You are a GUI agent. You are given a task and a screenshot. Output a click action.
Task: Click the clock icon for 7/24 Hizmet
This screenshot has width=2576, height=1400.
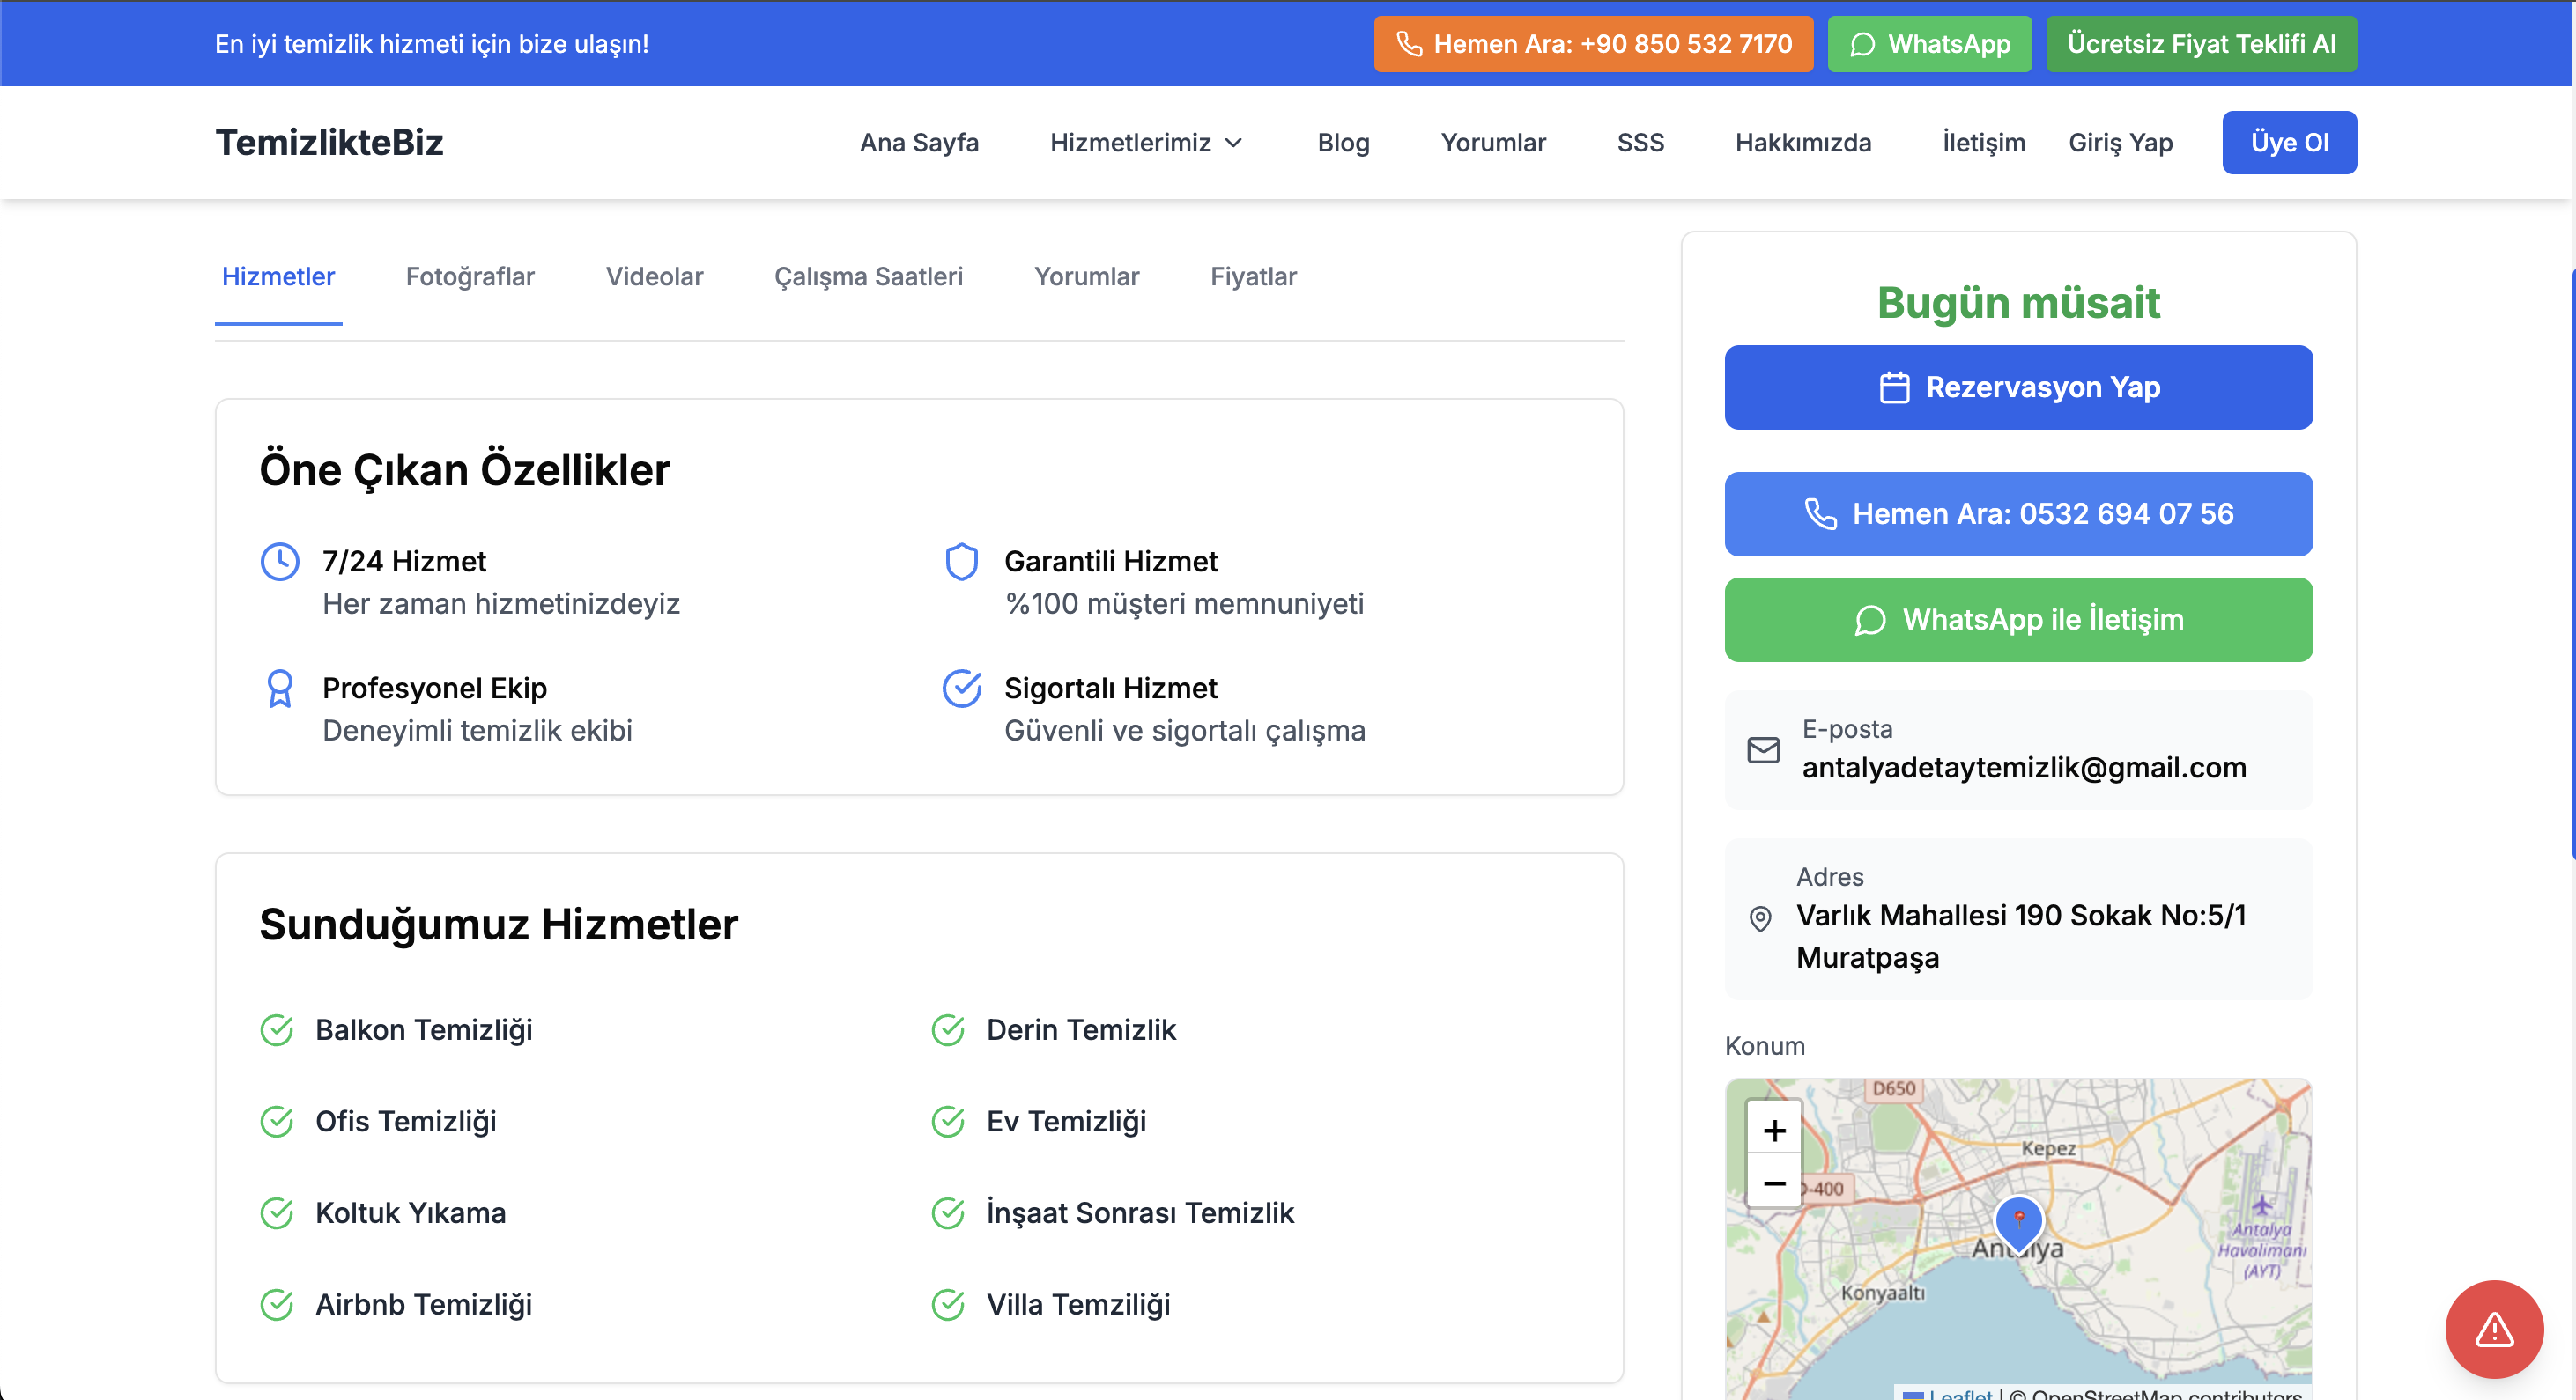pos(280,562)
